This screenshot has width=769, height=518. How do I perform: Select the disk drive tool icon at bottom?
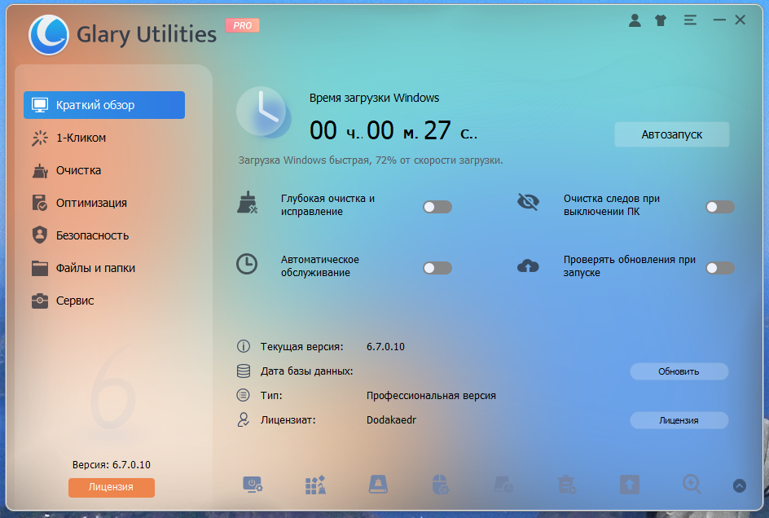tap(377, 484)
